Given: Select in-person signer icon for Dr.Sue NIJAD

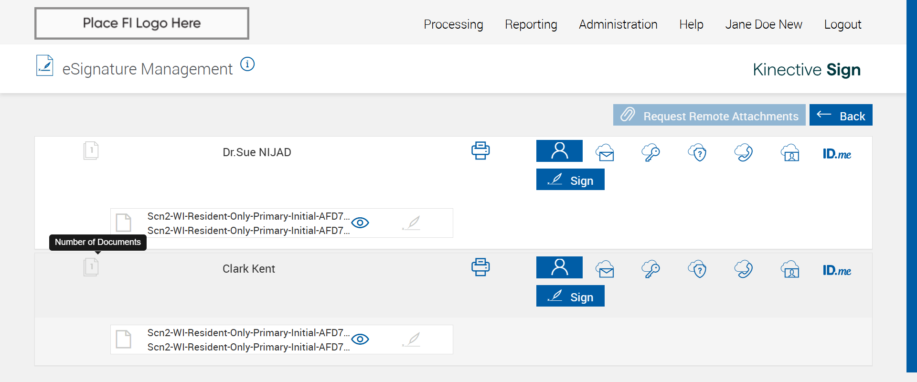Looking at the screenshot, I should [559, 151].
